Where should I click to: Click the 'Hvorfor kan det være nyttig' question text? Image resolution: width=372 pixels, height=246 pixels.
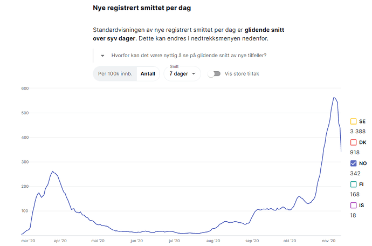[x=189, y=56]
